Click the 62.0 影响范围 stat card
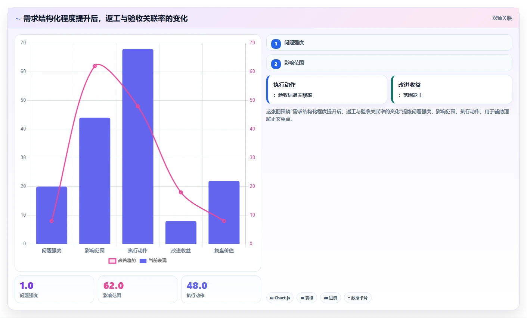The width and height of the screenshot is (527, 318). click(x=137, y=289)
